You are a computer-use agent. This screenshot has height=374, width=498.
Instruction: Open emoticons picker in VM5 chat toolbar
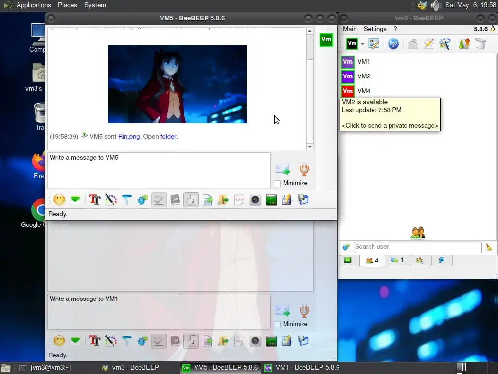(x=59, y=200)
